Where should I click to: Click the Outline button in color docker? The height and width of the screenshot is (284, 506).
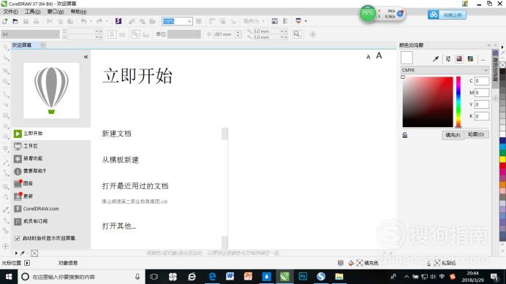point(476,135)
